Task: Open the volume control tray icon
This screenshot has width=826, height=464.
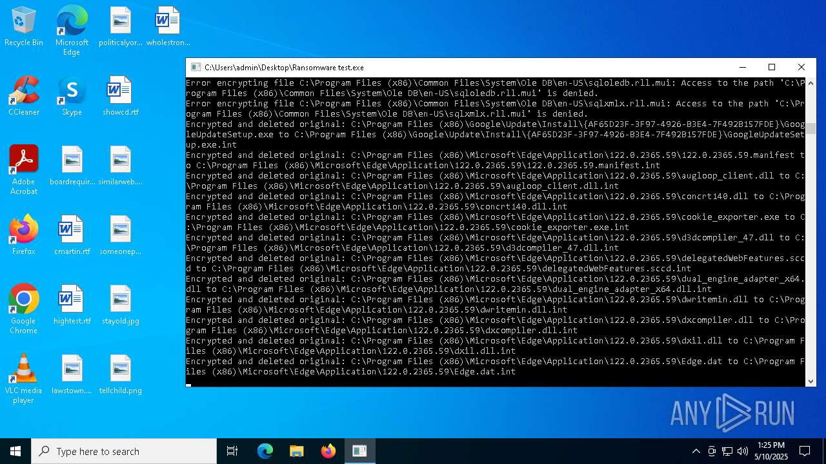Action: [x=743, y=451]
